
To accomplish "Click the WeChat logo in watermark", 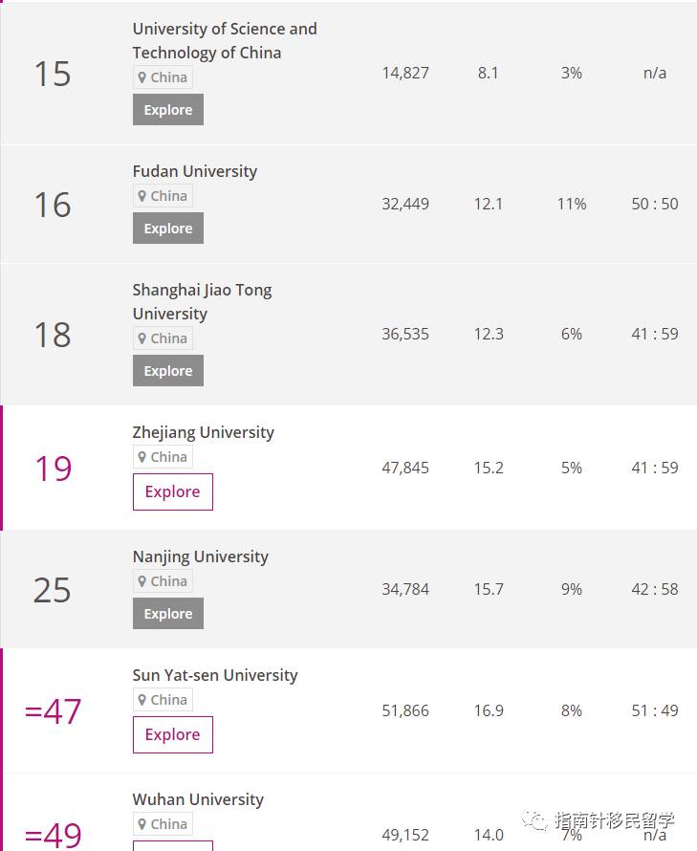I will 534,820.
